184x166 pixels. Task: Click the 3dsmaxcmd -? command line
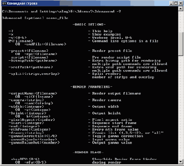click(61, 11)
